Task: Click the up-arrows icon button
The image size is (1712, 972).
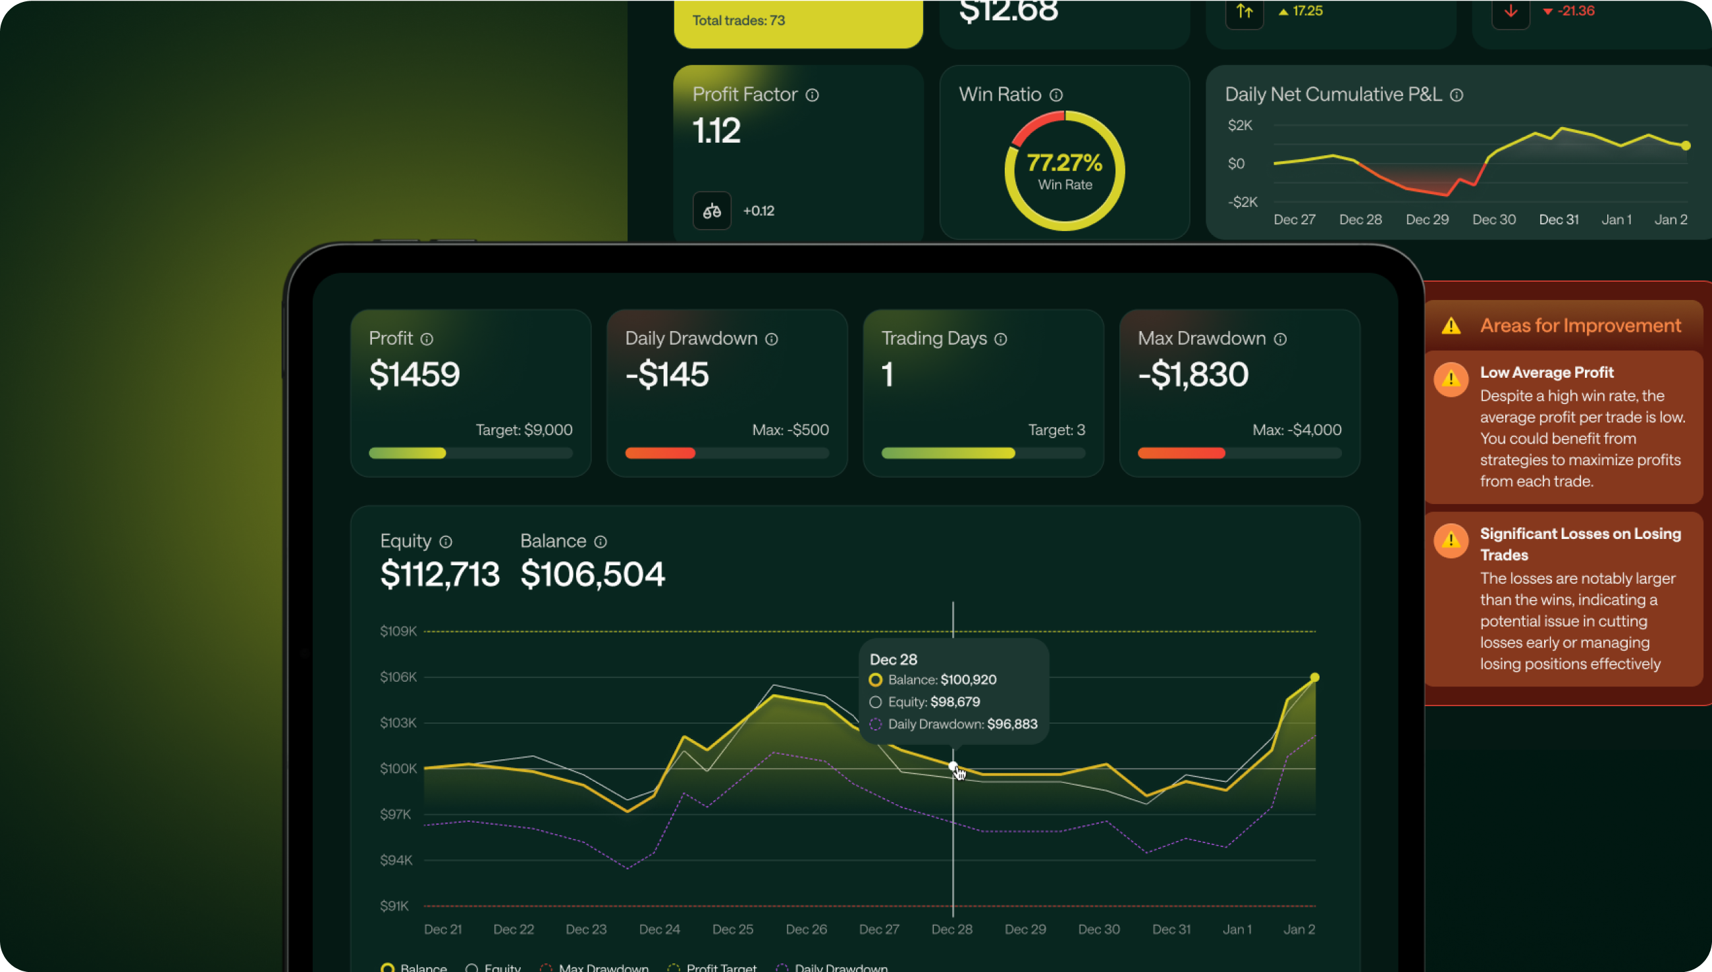Action: [x=1244, y=12]
